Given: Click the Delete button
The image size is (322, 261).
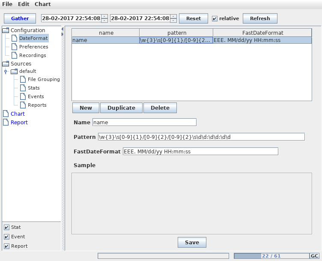Looking at the screenshot, I should coord(160,108).
